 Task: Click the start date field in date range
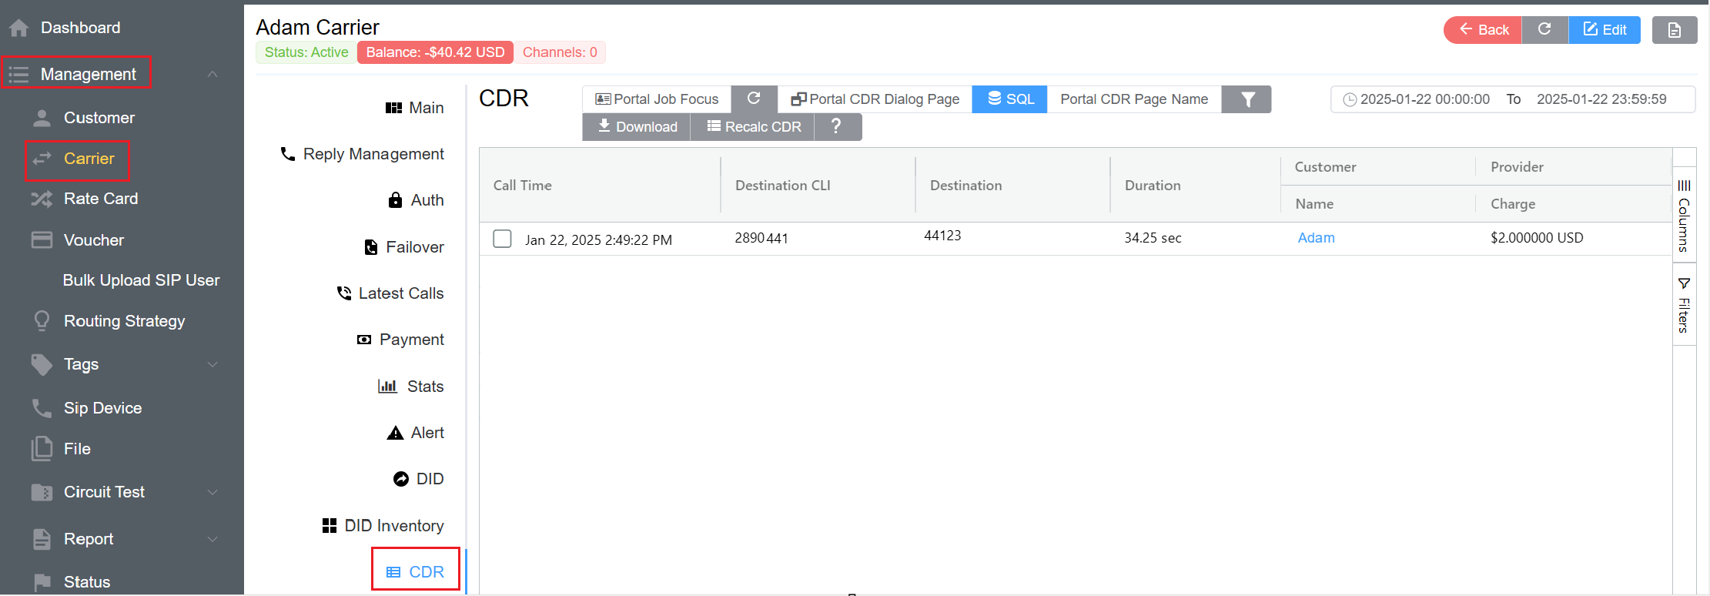point(1424,99)
